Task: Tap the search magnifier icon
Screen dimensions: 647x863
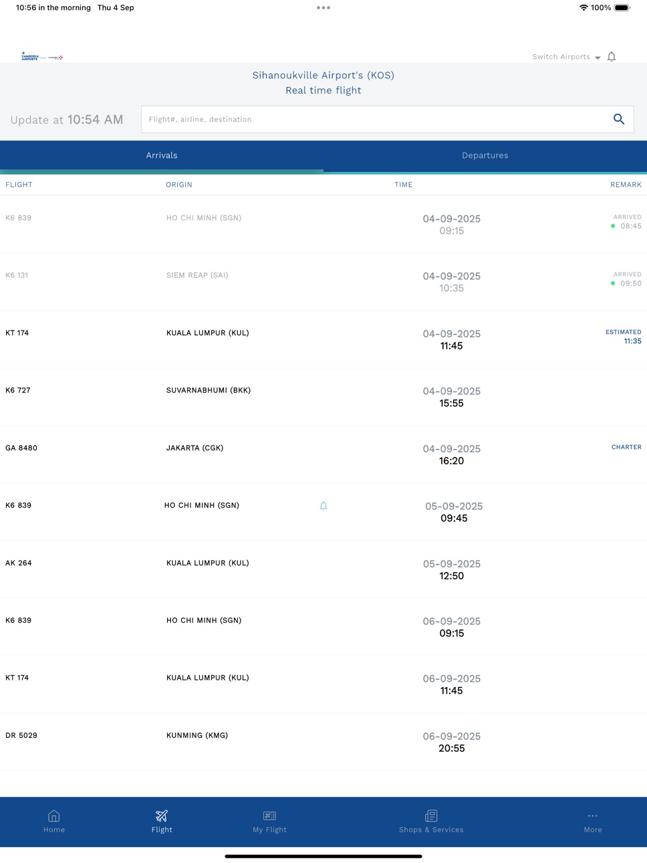Action: coord(618,119)
